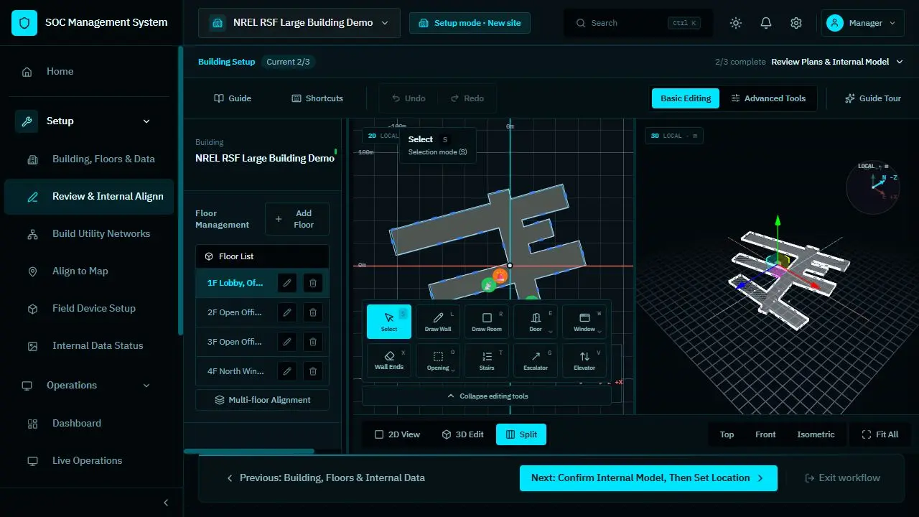Toggle the light/dark theme
Viewport: 919px width, 517px height.
coord(736,23)
